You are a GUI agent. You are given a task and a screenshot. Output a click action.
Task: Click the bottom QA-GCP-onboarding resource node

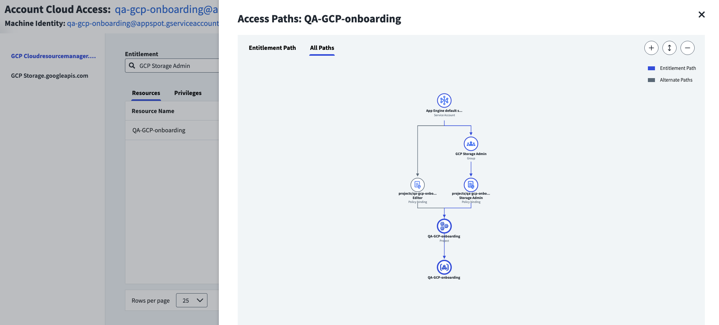tap(444, 267)
